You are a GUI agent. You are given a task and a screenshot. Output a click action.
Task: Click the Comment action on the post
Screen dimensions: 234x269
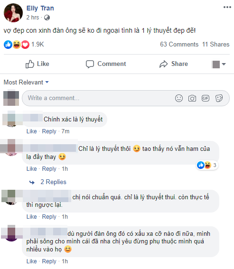pos(106,64)
